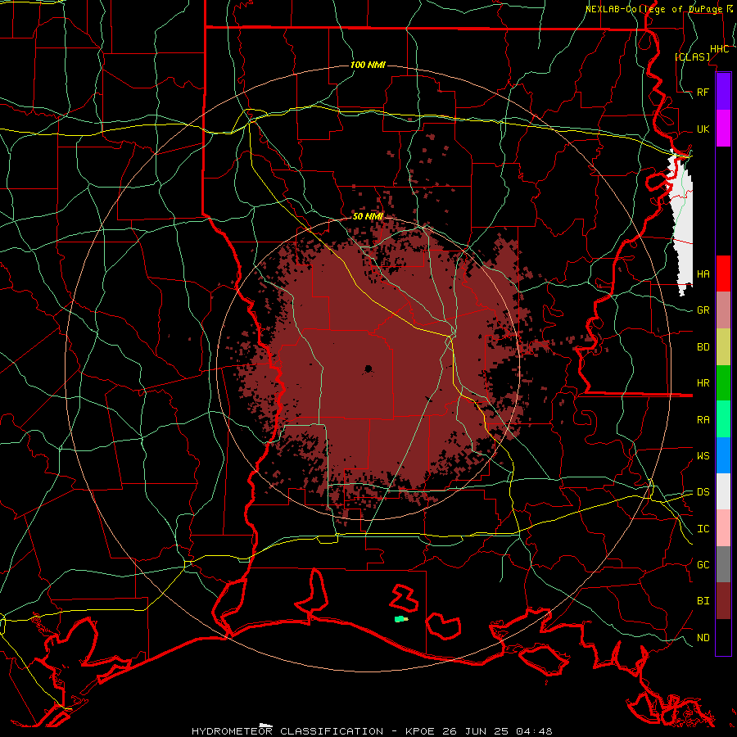
Task: Click the bright green RA legend swatch
Action: tap(723, 419)
